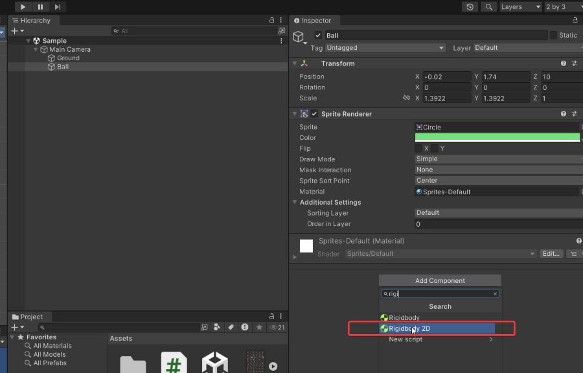Open the Hierarchy plus create menu

coord(17,31)
